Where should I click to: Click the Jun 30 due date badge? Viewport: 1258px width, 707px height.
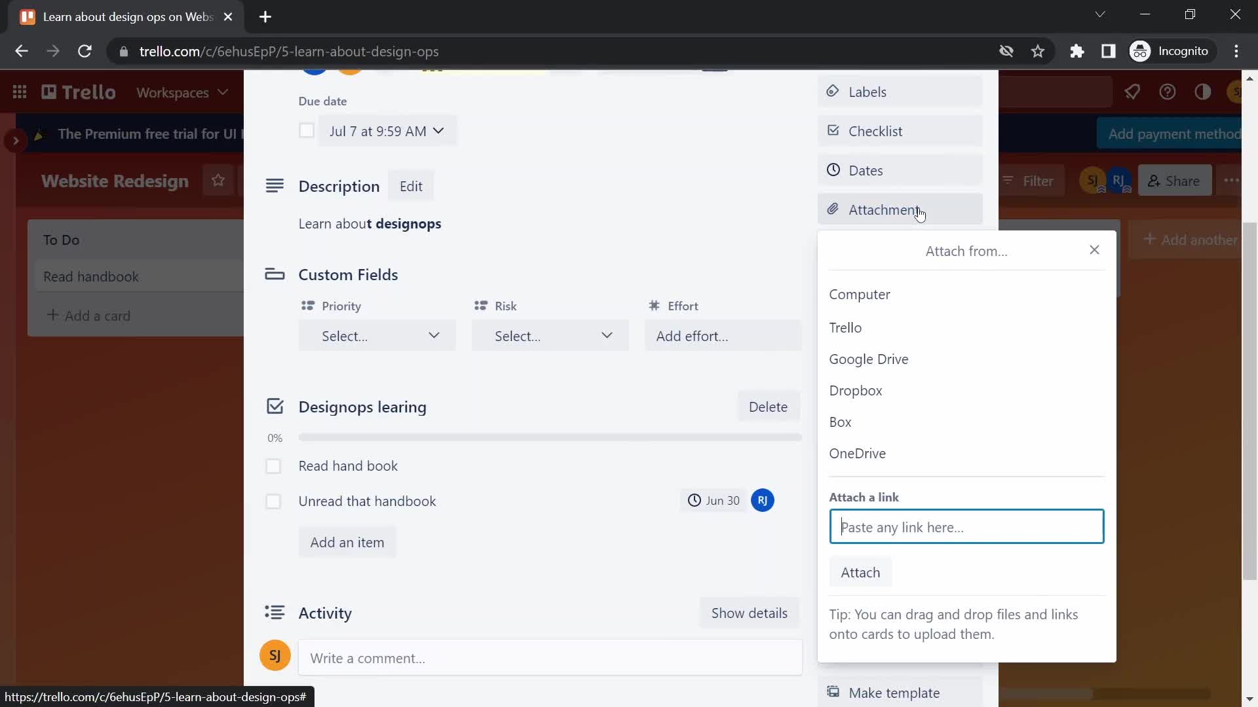(x=713, y=501)
